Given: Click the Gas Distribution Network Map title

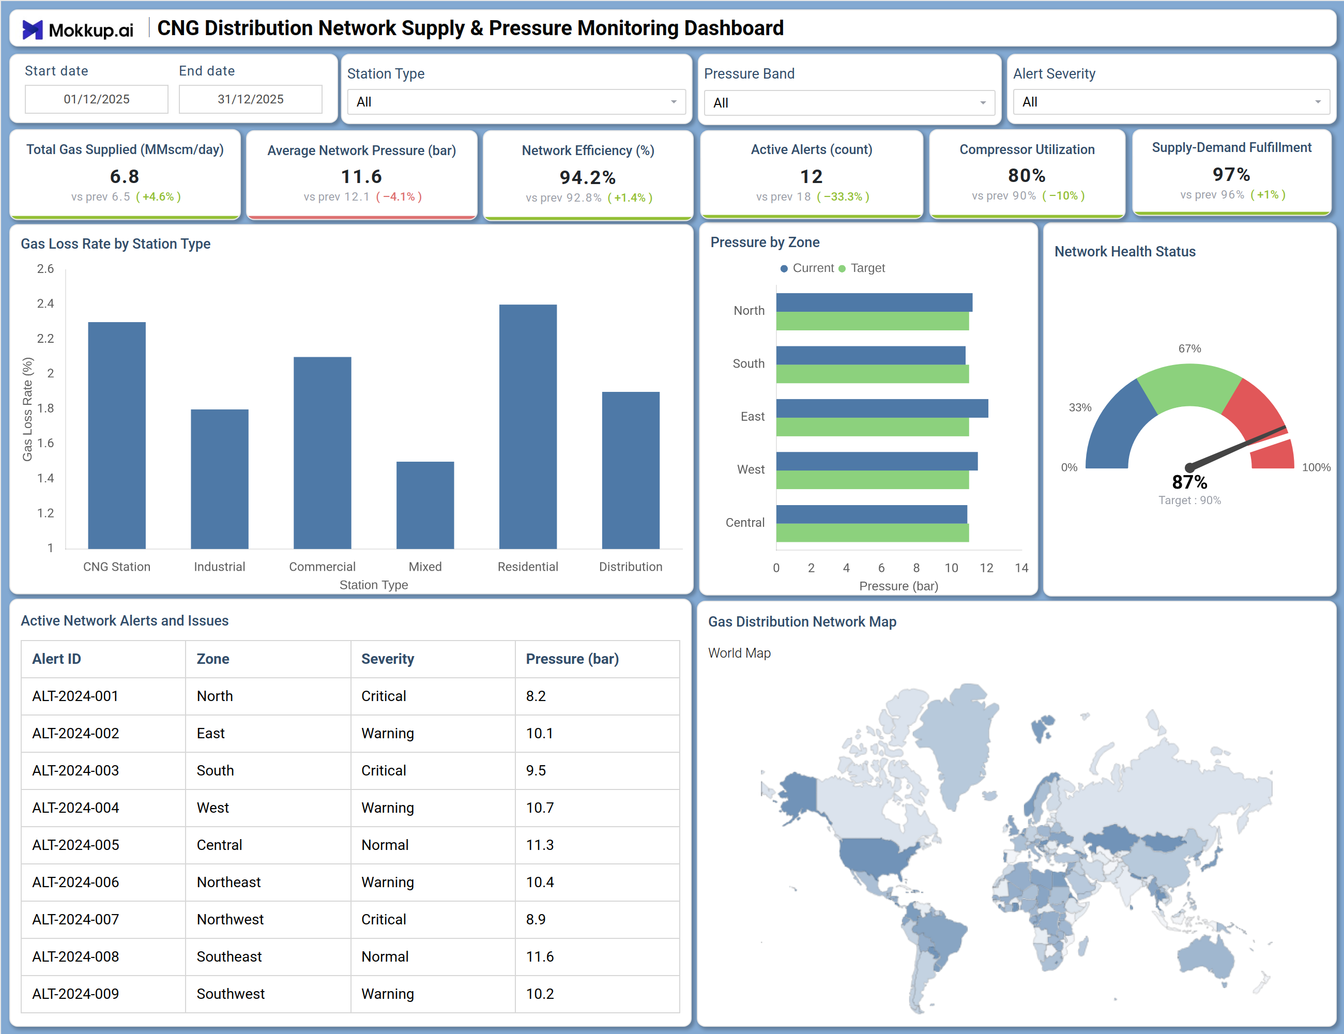Looking at the screenshot, I should point(802,622).
